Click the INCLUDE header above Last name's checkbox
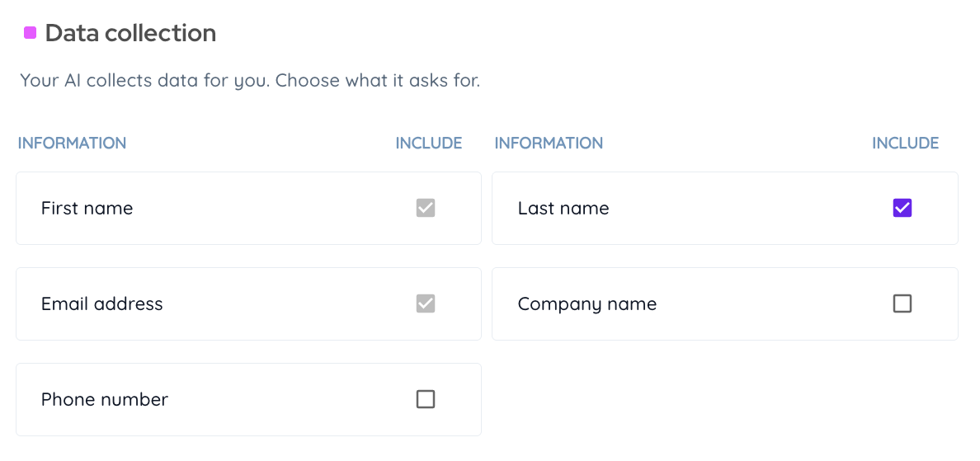980x461 pixels. point(906,143)
